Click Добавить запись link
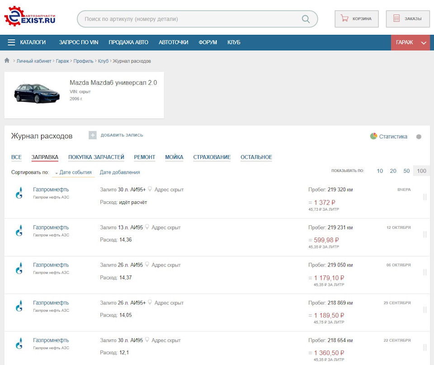 click(x=122, y=135)
